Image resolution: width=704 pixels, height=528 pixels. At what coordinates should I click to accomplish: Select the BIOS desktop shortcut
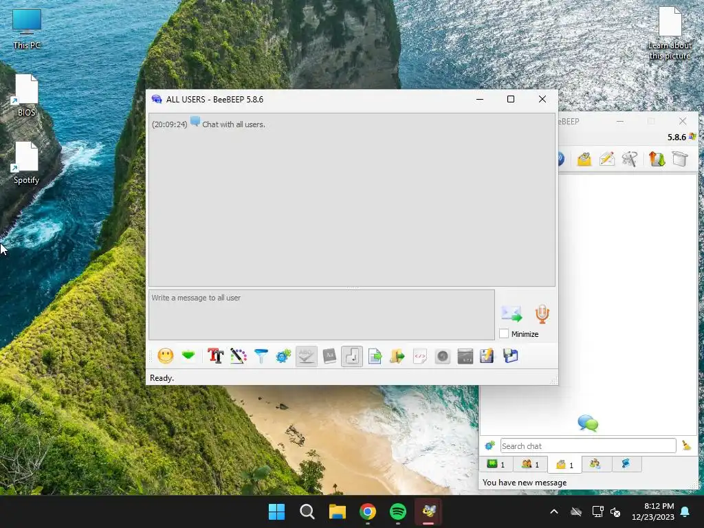click(x=27, y=95)
